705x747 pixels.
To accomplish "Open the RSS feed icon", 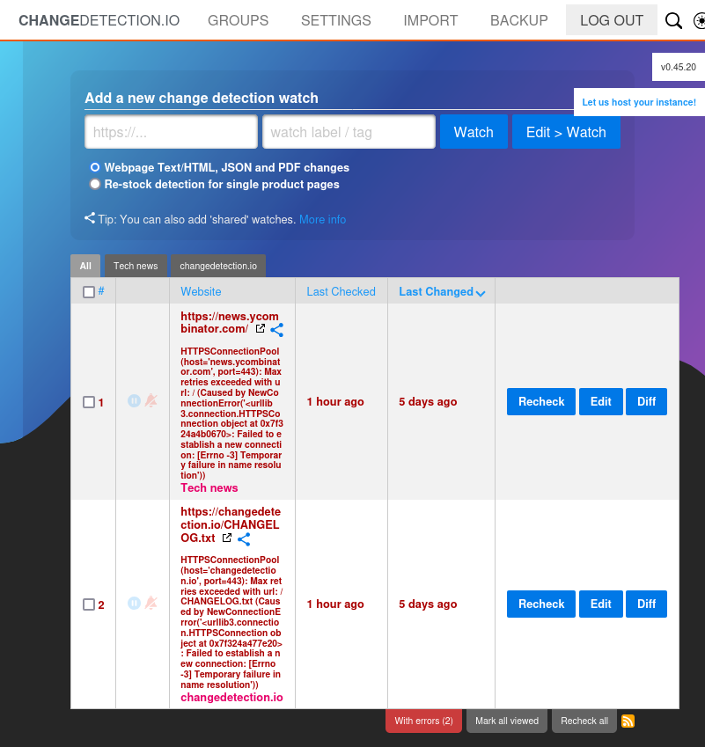I will coord(628,721).
